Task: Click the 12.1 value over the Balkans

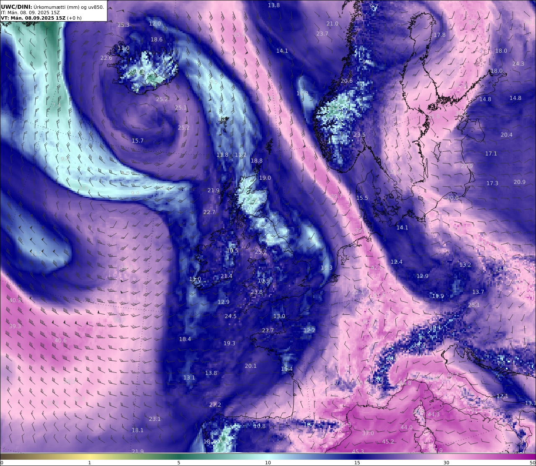Action: coord(502,396)
